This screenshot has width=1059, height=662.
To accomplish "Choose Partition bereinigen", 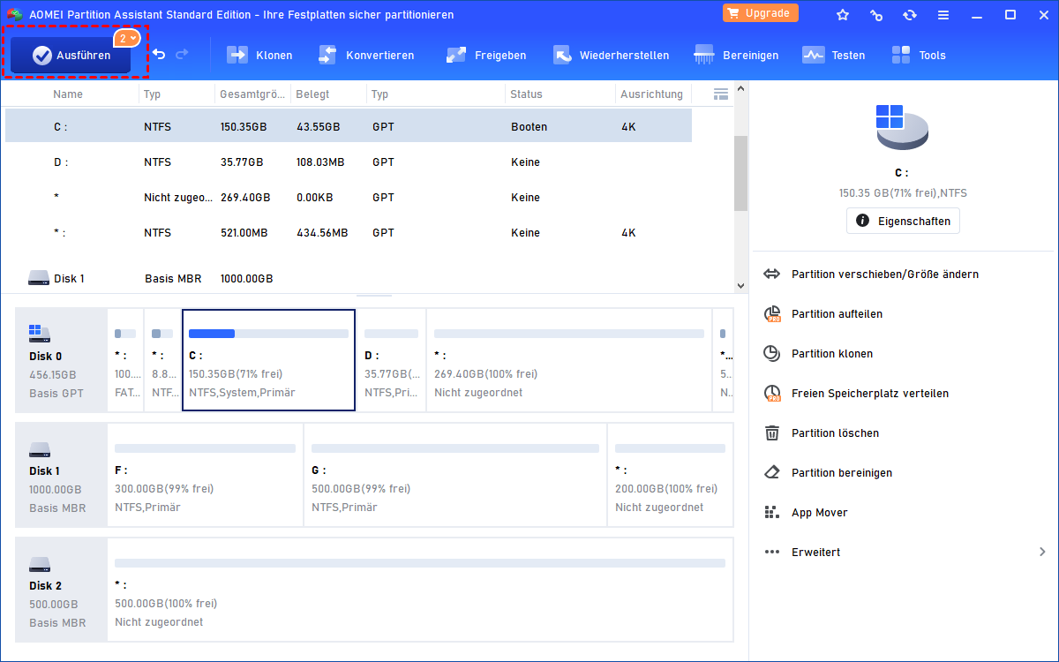I will [842, 473].
